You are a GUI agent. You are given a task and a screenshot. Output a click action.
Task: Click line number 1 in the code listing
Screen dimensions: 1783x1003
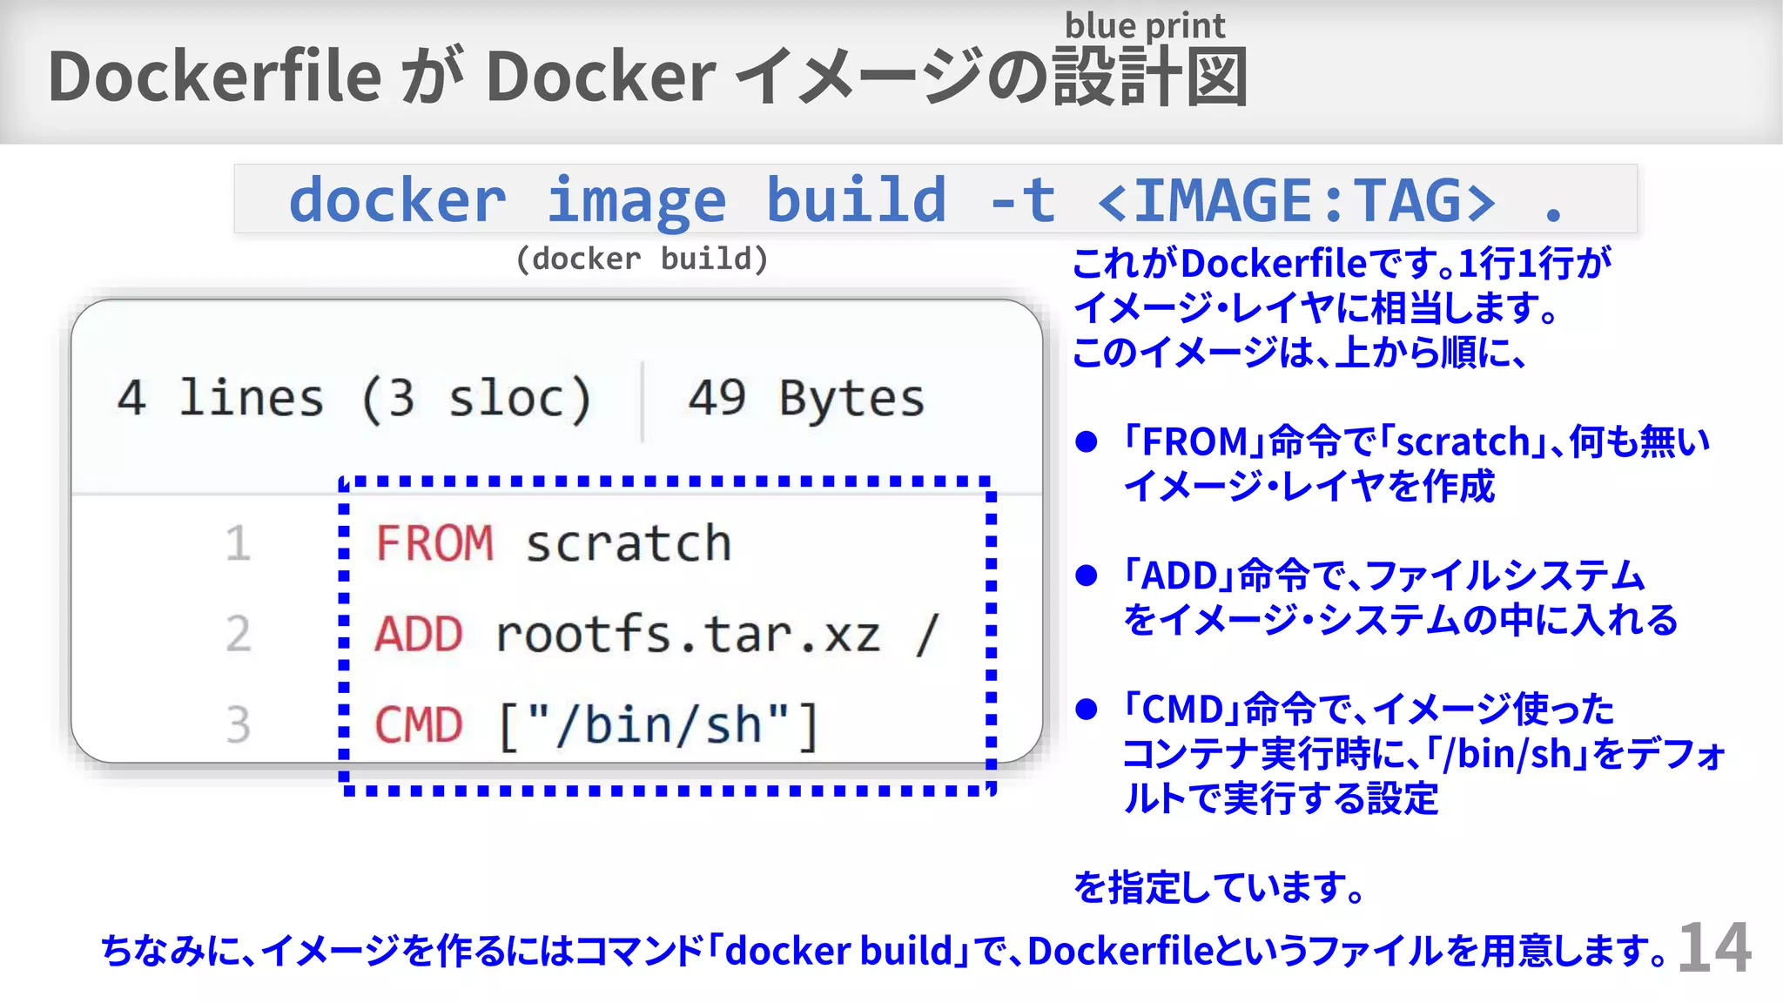coord(238,544)
